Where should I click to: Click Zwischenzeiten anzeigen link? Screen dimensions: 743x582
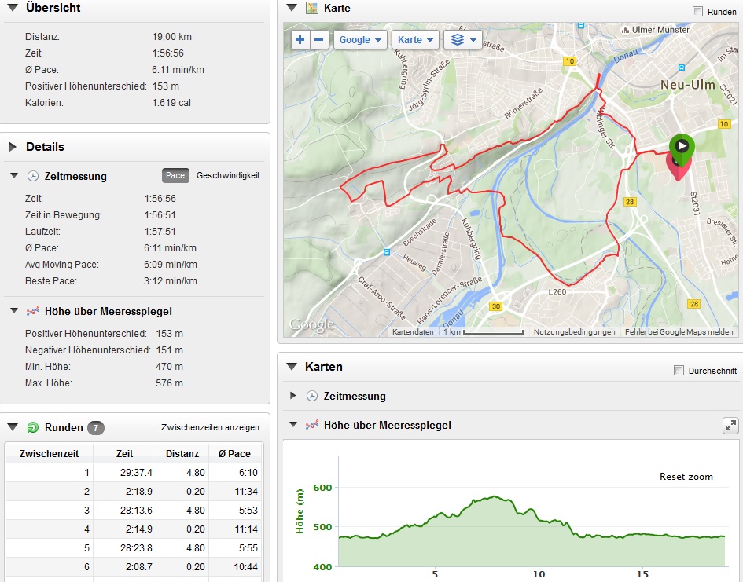(210, 427)
